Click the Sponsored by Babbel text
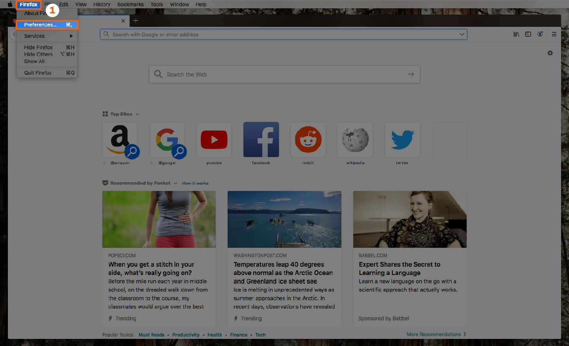Screen dimensions: 569x346 pyautogui.click(x=383, y=318)
